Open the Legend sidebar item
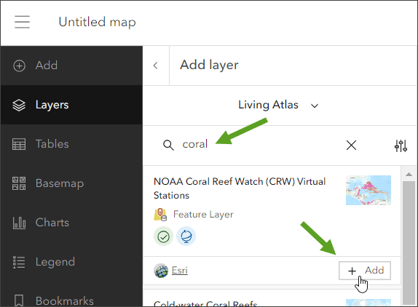 pyautogui.click(x=71, y=262)
